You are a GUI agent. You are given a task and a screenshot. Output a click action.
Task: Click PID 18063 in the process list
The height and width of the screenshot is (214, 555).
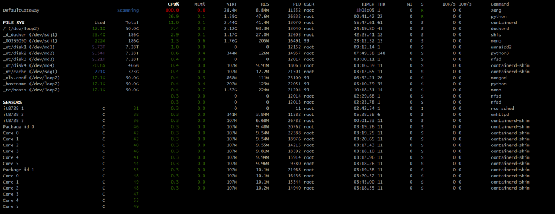click(294, 65)
